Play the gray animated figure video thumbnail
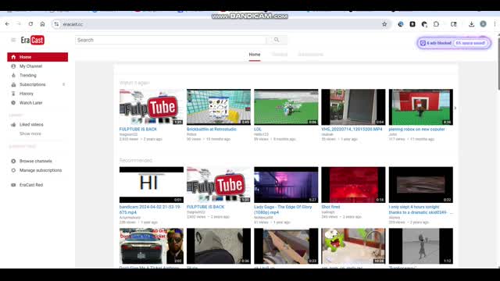The image size is (500, 281). [421, 246]
